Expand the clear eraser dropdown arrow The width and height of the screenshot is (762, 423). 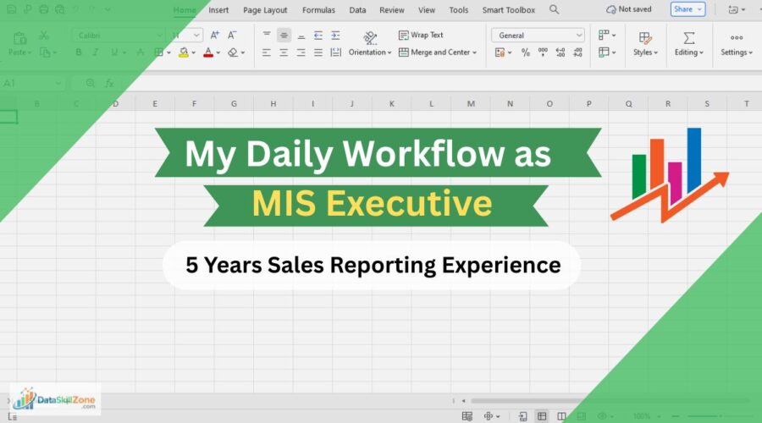[x=243, y=52]
